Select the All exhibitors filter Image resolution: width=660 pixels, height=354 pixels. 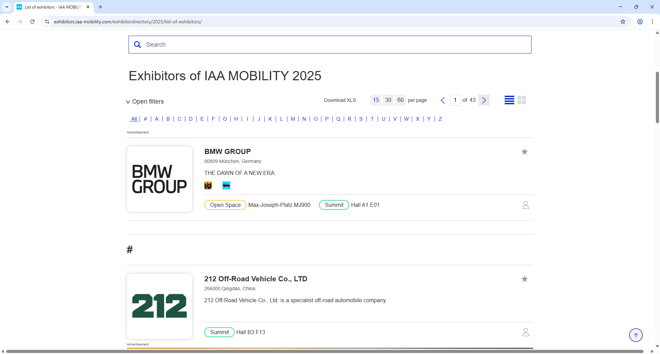pos(134,119)
